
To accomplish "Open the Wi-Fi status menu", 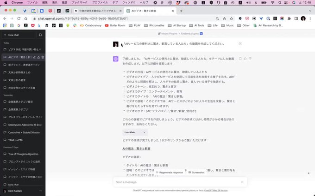I will tap(272, 3).
